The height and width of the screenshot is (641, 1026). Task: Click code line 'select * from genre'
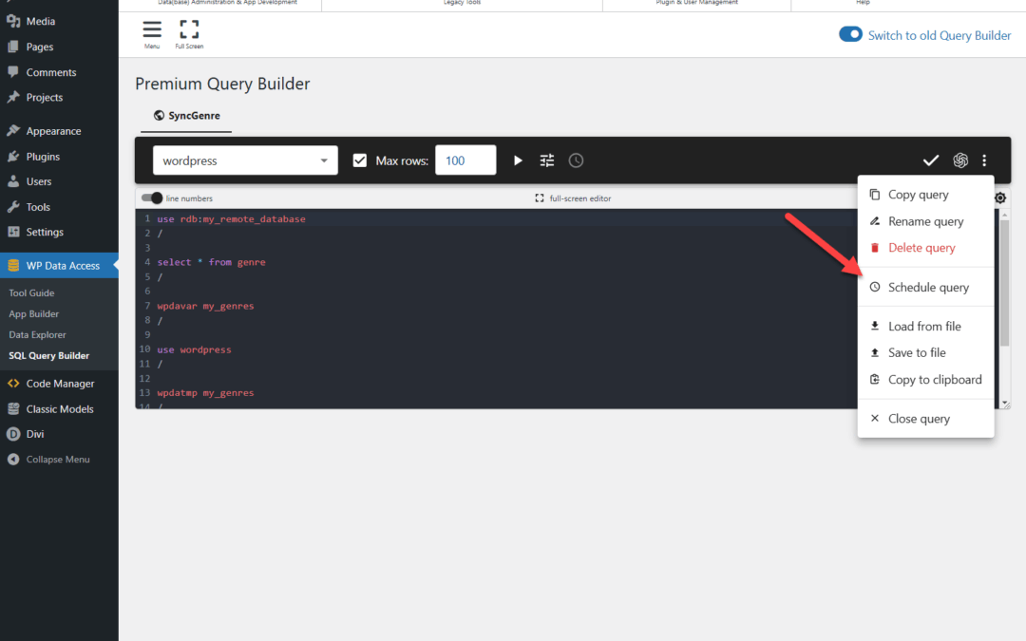[211, 262]
